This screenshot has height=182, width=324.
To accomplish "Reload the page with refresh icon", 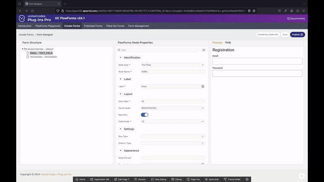I will pyautogui.click(x=32, y=11).
